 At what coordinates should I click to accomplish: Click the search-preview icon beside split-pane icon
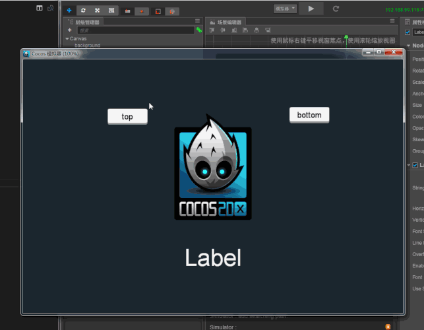[x=51, y=8]
